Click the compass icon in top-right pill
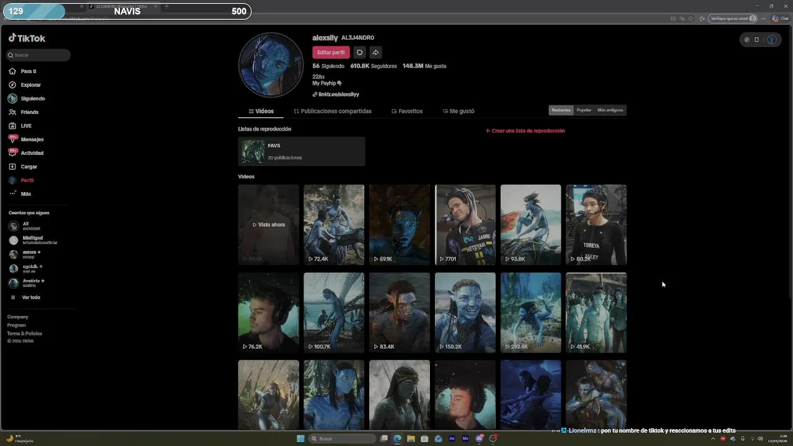793x446 pixels. (747, 40)
